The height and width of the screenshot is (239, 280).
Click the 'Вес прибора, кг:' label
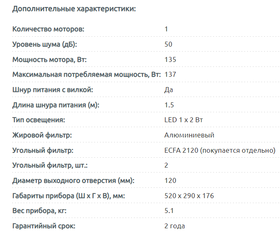pos(40,211)
